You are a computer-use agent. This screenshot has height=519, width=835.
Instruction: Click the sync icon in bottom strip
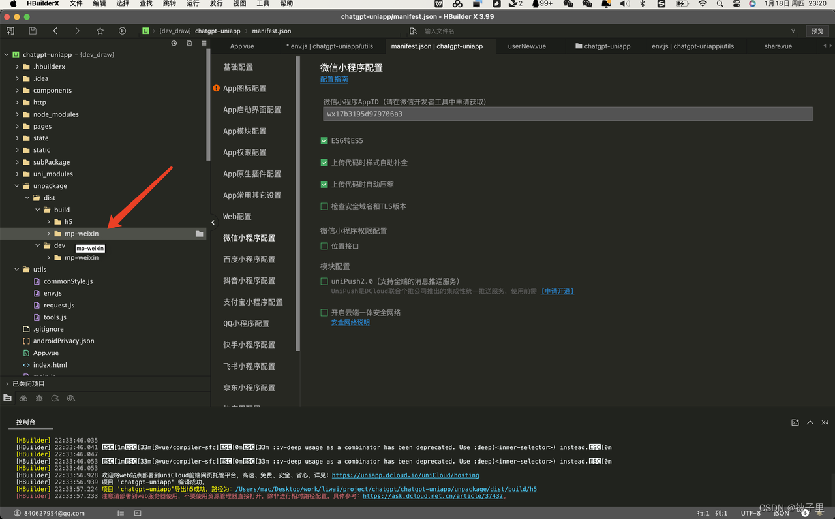(55, 398)
